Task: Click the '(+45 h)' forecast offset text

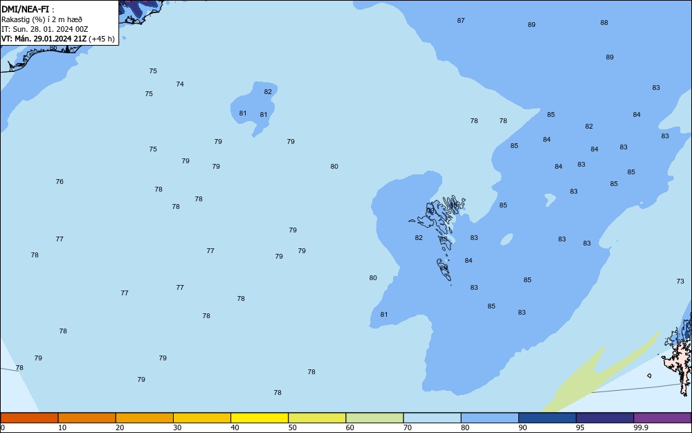Action: [x=102, y=39]
